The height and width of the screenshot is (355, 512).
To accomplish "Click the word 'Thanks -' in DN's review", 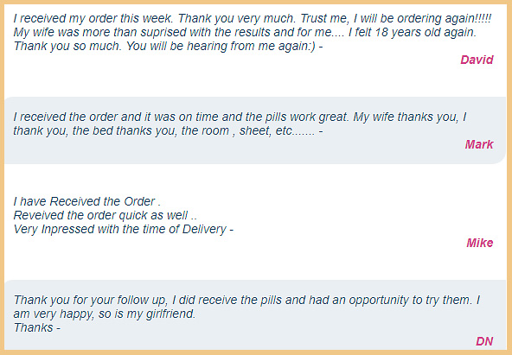I will [x=37, y=327].
